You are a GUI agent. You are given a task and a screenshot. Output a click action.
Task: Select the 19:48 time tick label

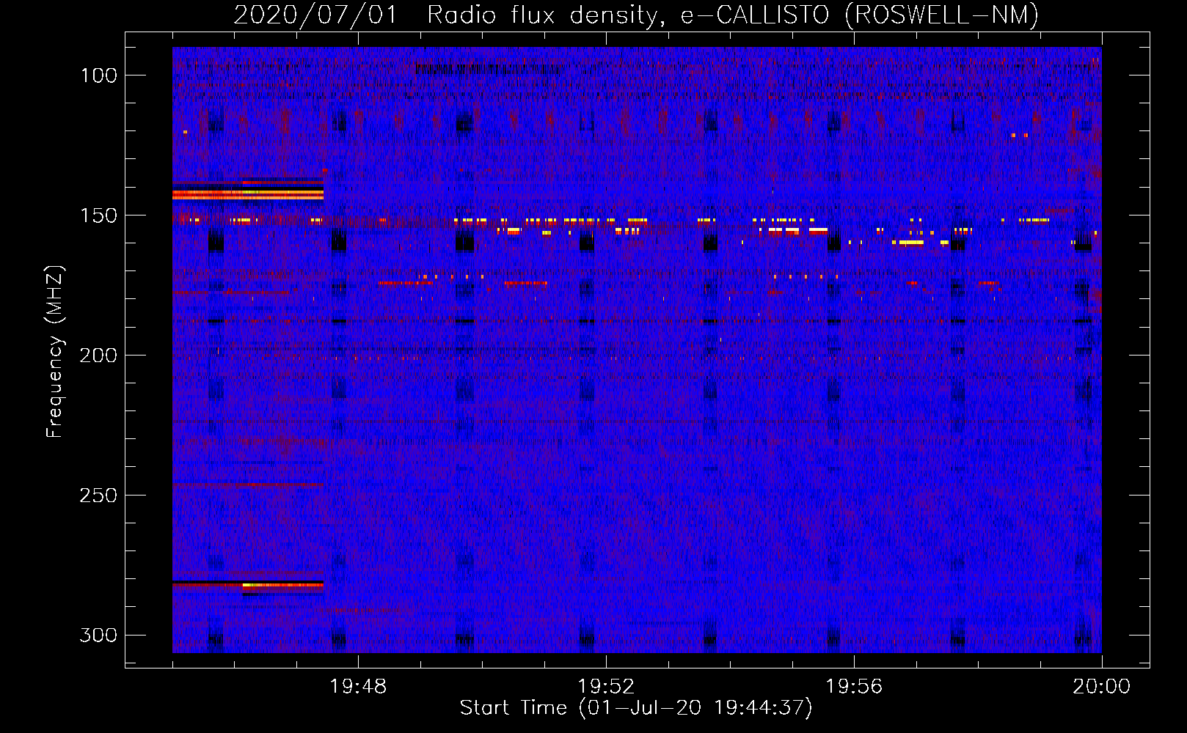pyautogui.click(x=358, y=687)
